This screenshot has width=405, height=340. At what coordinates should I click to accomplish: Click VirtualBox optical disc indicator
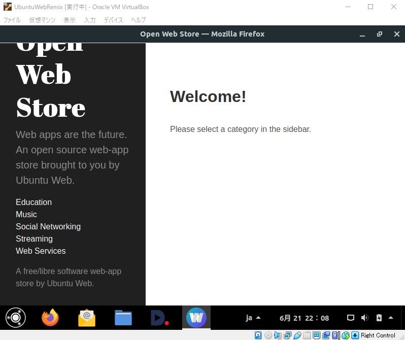268,335
